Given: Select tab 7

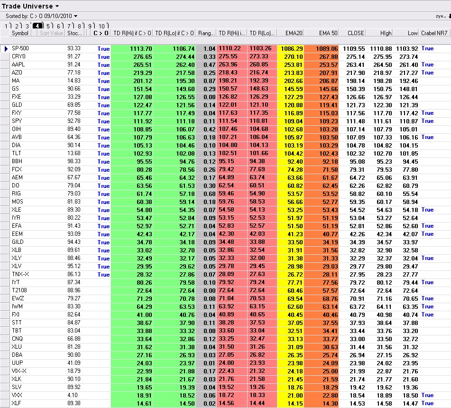Looking at the screenshot, I should tap(70, 26).
